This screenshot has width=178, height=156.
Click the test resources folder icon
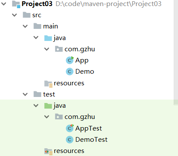coord(48,152)
